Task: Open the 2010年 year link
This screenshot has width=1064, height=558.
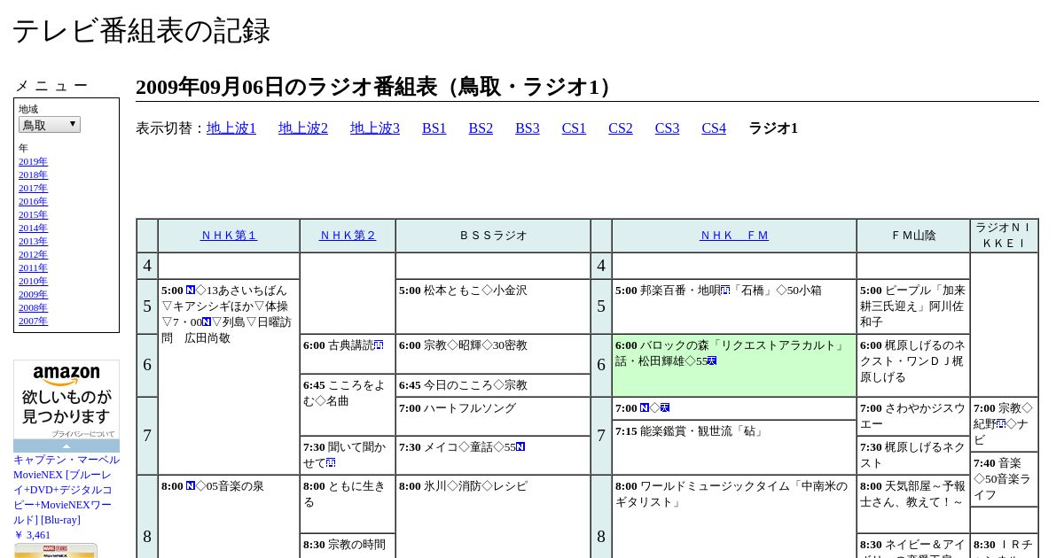Action: tap(33, 281)
